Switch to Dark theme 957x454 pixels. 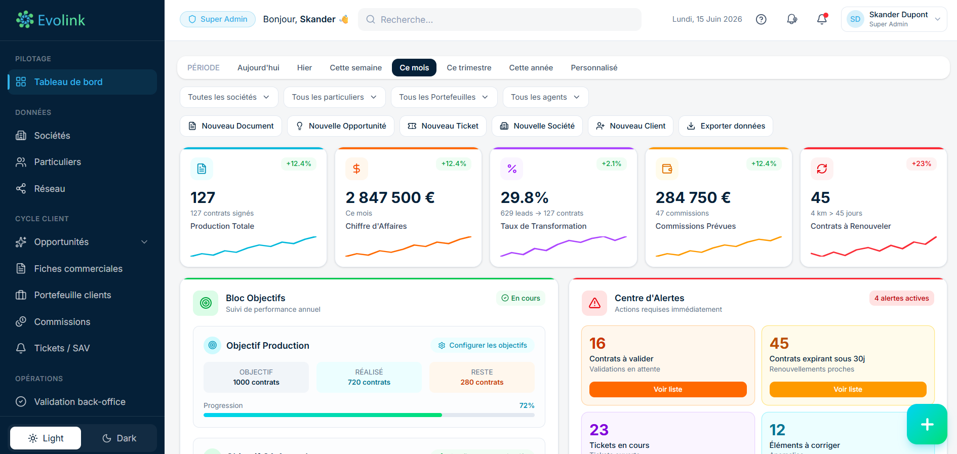coord(119,438)
